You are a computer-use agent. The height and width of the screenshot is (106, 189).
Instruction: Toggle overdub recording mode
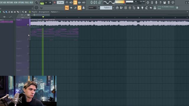pyautogui.click(x=79, y=2)
